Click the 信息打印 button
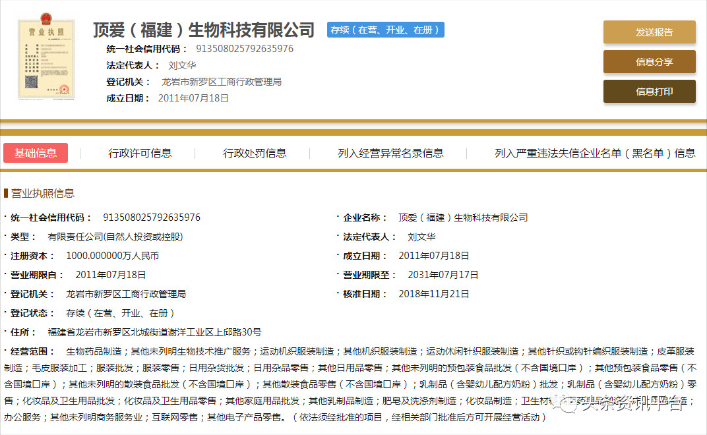Image resolution: width=707 pixels, height=435 pixels. click(x=649, y=92)
